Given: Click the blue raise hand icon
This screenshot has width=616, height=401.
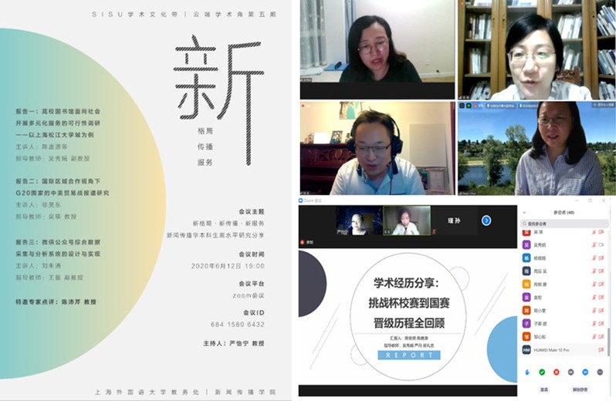Looking at the screenshot, I should coord(527,371).
